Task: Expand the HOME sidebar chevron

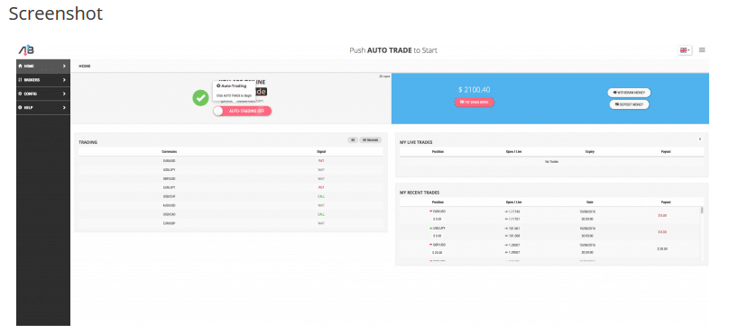Action: [64, 67]
